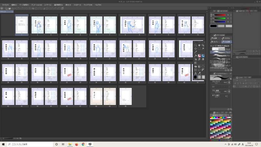Open the Help menu

(x=98, y=5)
